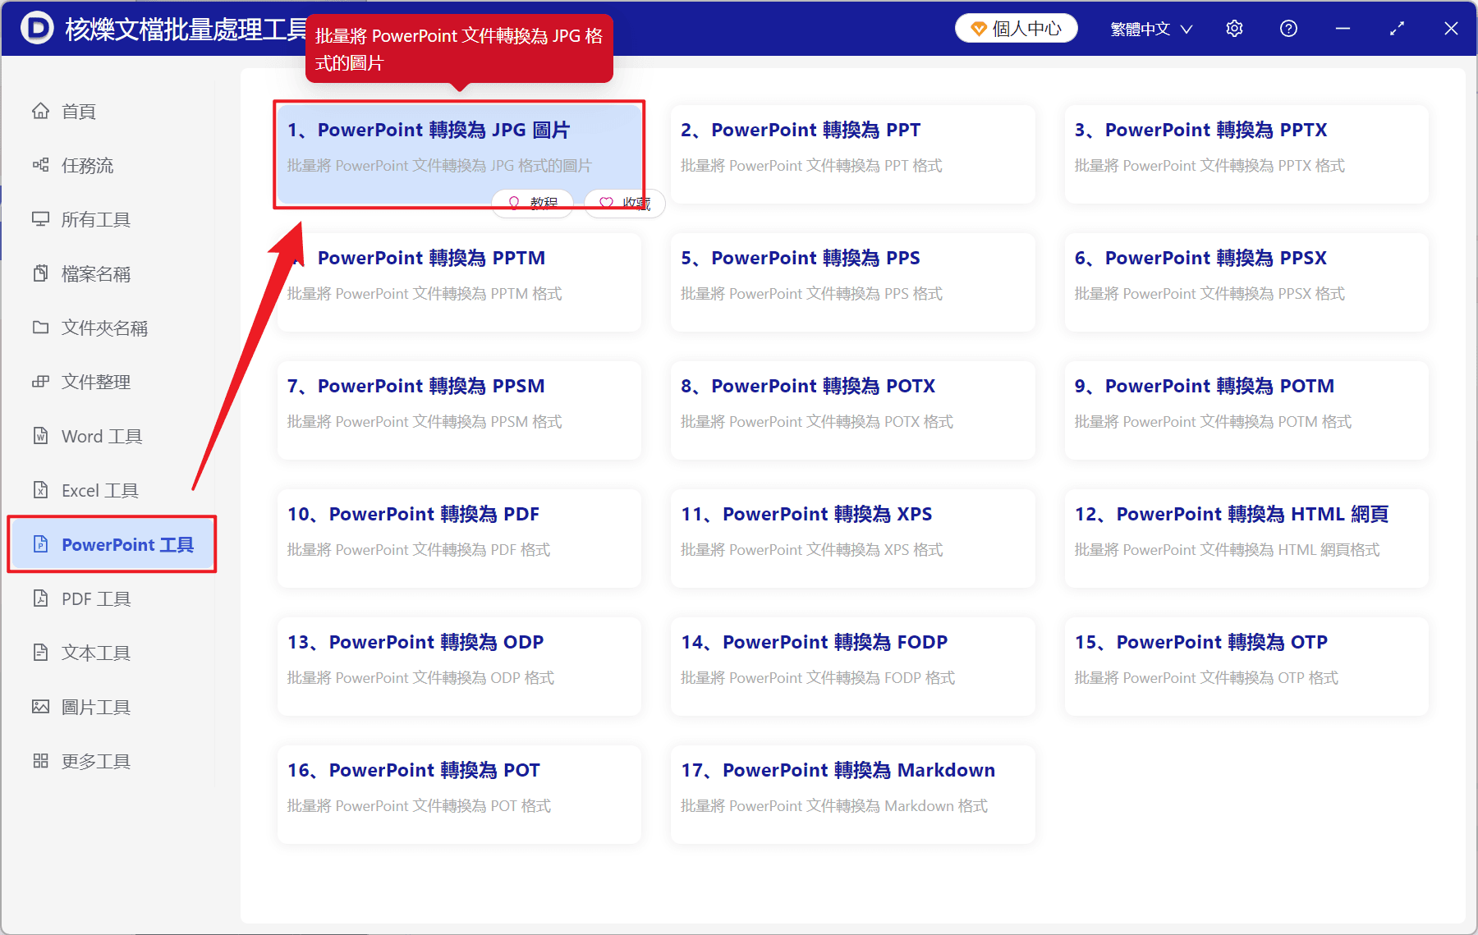Click the 收藏 favorite heart button
The image size is (1478, 935).
(x=624, y=203)
